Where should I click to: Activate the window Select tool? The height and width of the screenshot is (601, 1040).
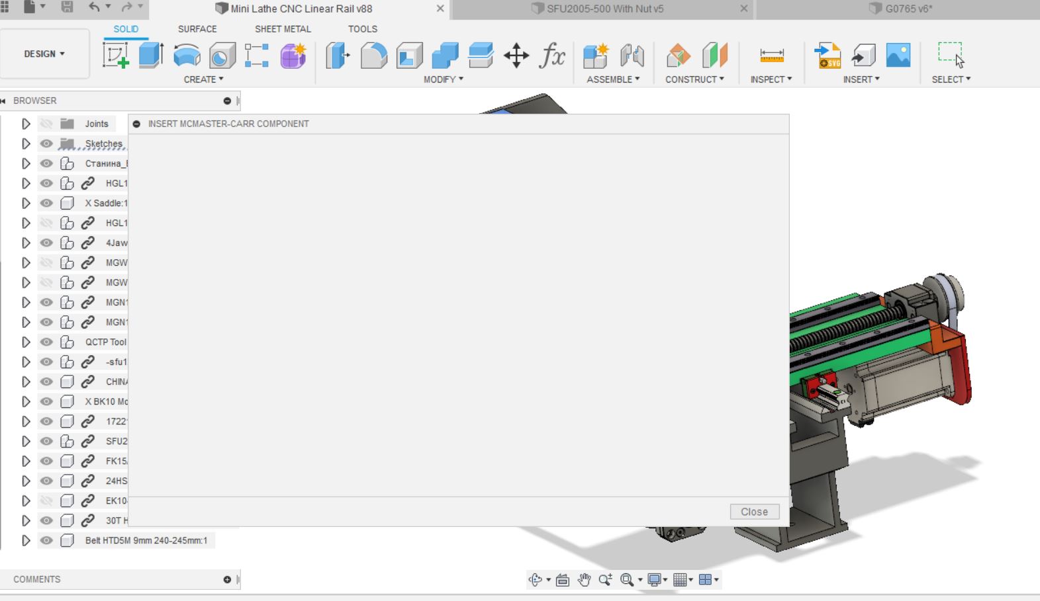click(951, 56)
